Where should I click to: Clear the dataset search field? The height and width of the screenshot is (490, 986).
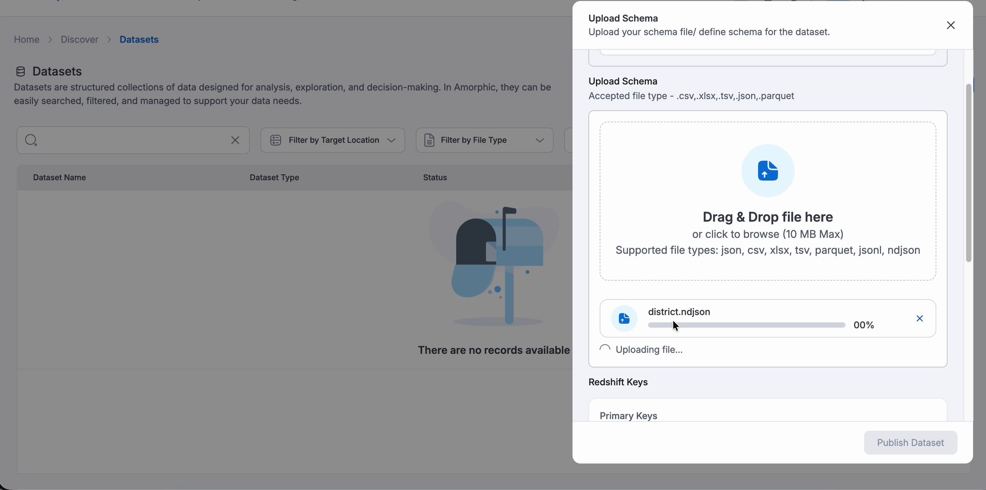235,140
